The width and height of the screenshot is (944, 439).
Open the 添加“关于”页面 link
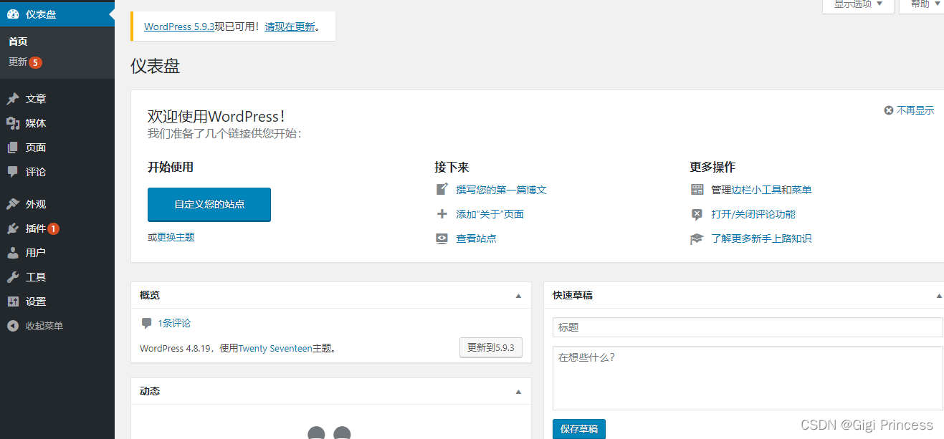tap(490, 214)
